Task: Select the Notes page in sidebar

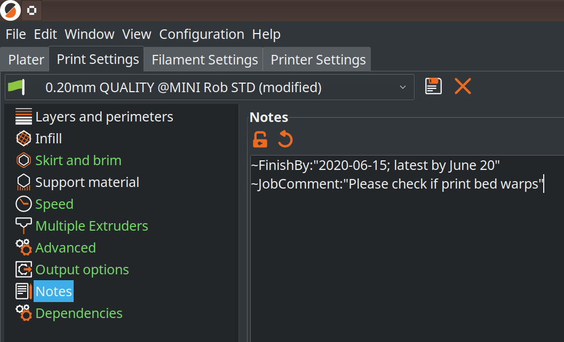Action: pos(53,291)
